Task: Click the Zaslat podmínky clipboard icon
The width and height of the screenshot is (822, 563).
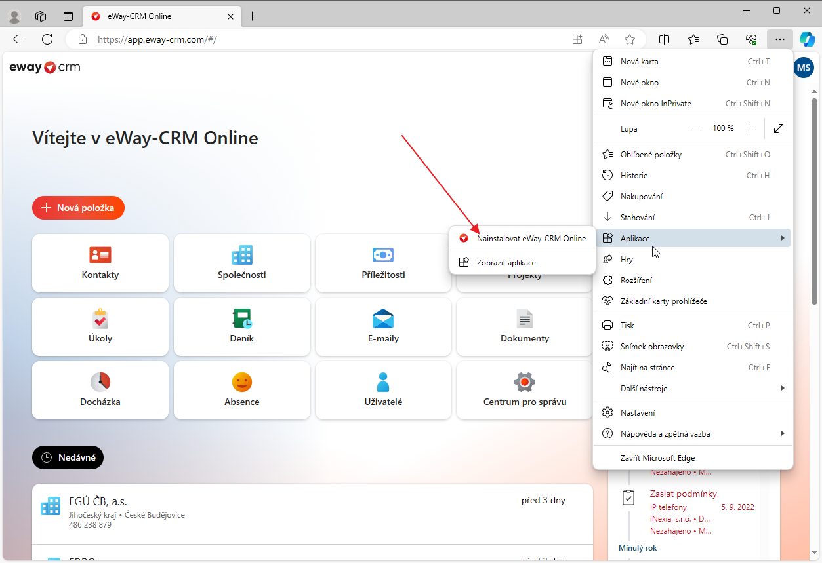Action: [628, 497]
